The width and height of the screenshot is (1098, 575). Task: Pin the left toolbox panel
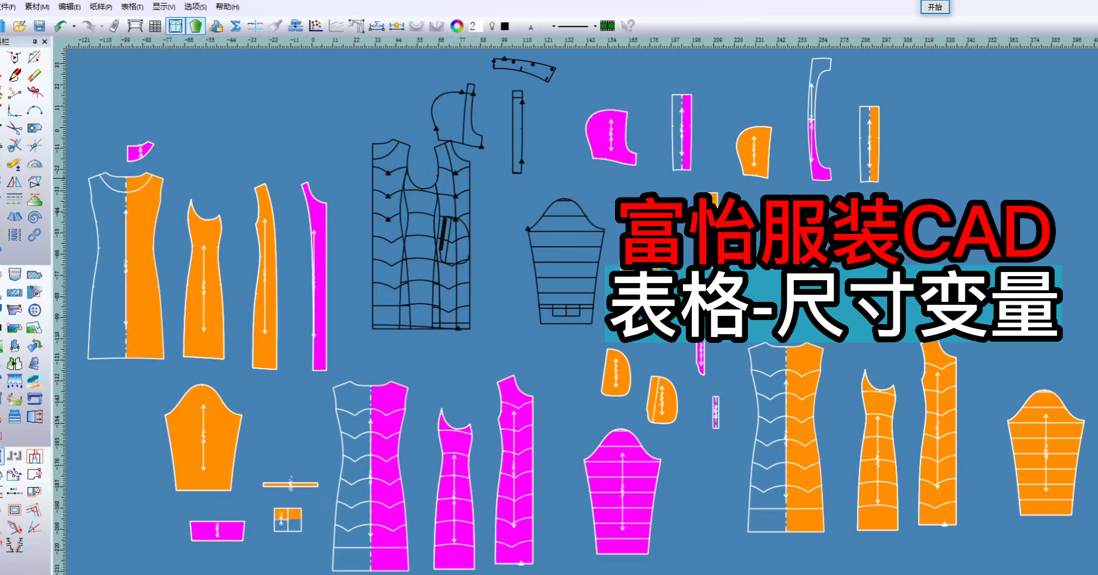pyautogui.click(x=35, y=42)
